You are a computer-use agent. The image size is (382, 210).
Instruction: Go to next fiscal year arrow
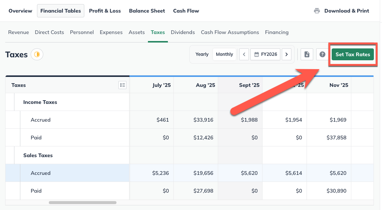(x=286, y=54)
